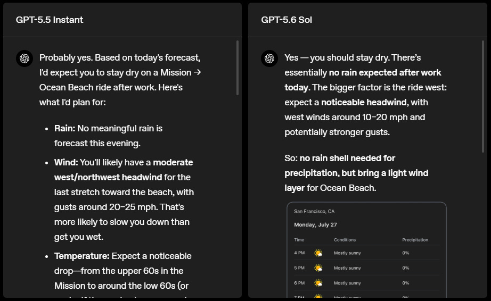This screenshot has width=491, height=301.
Task: Select the GPT-5.5 Instant header title
Action: point(50,20)
